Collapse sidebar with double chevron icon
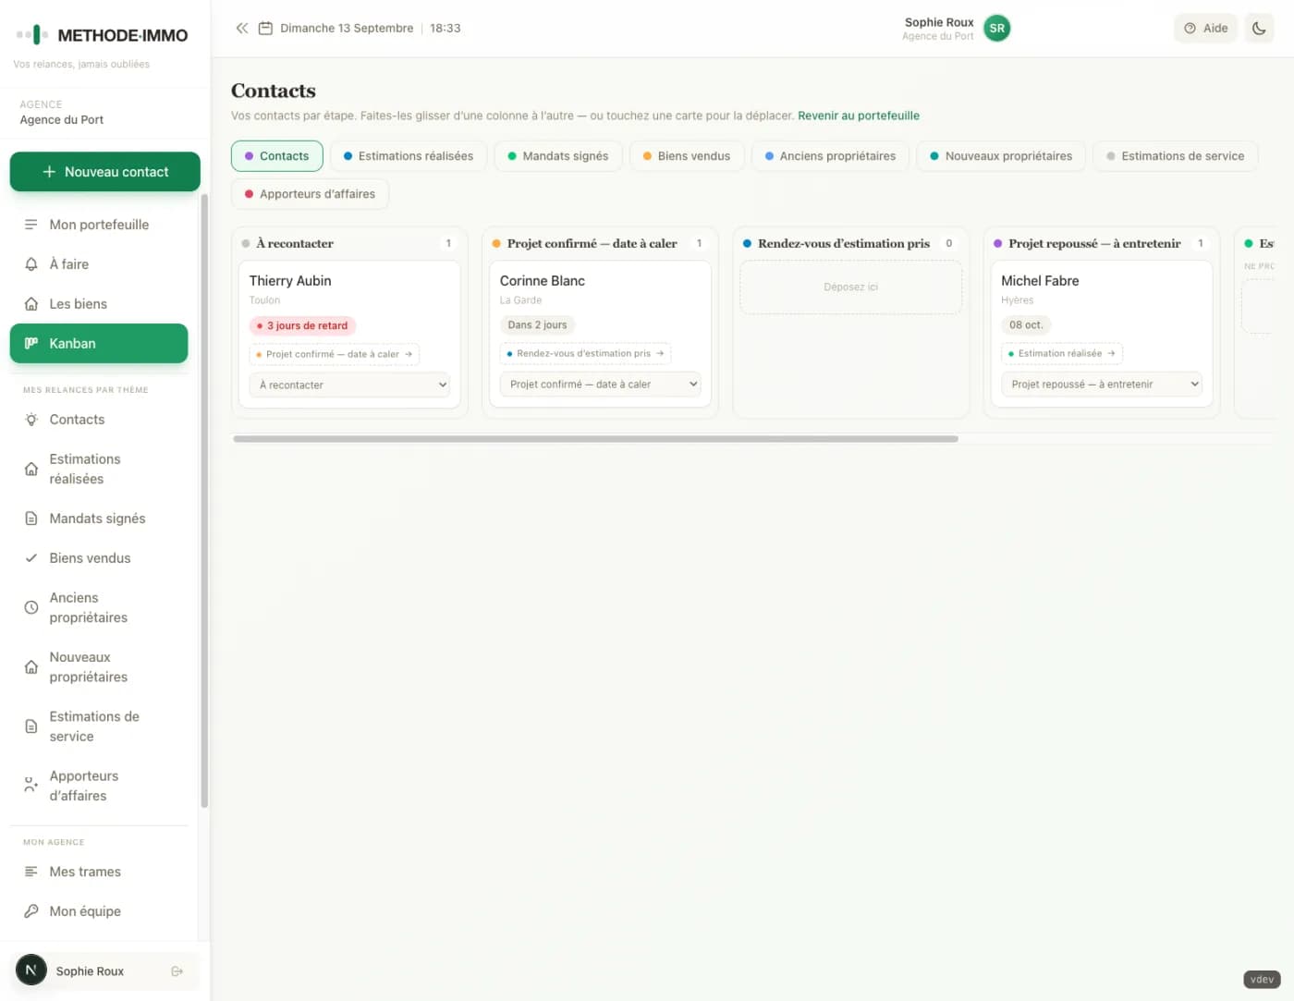 242,29
